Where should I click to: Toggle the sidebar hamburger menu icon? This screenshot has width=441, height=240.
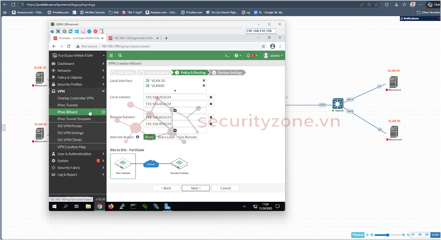[111, 56]
